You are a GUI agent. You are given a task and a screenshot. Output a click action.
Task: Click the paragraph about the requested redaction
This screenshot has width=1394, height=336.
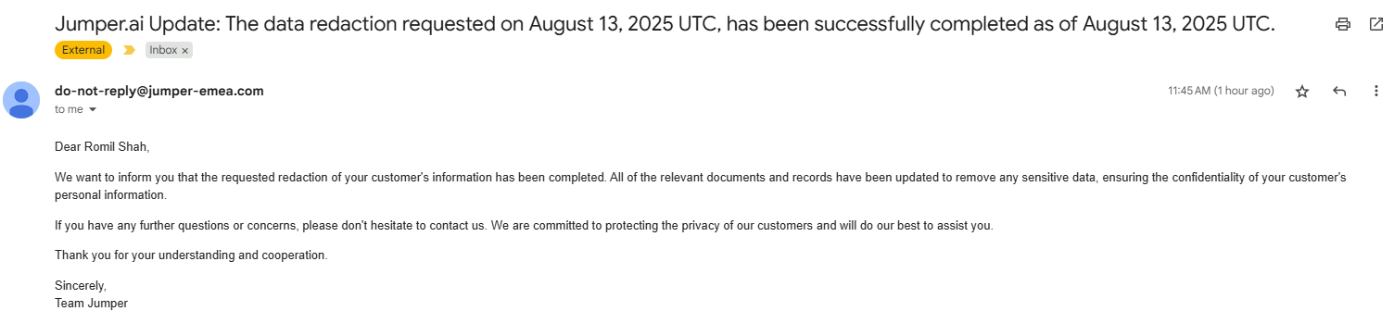pyautogui.click(x=700, y=186)
